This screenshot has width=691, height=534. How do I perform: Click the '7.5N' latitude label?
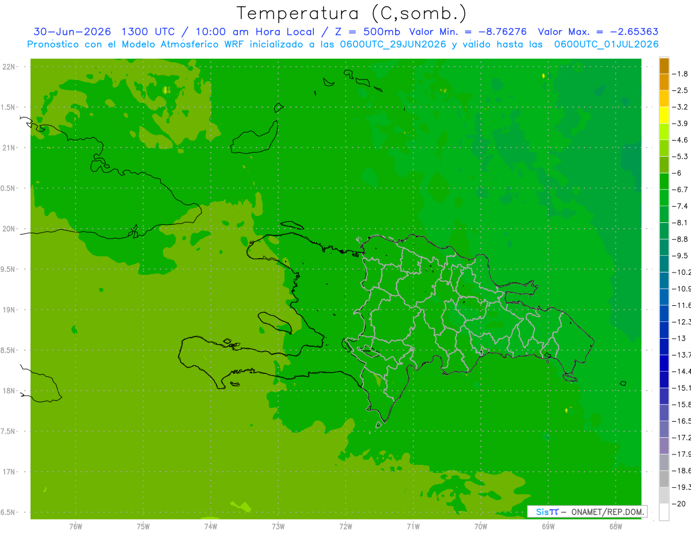[x=8, y=431]
